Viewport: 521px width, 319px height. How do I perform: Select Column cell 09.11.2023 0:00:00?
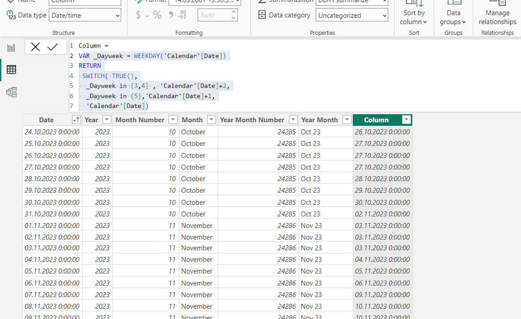coord(382,295)
